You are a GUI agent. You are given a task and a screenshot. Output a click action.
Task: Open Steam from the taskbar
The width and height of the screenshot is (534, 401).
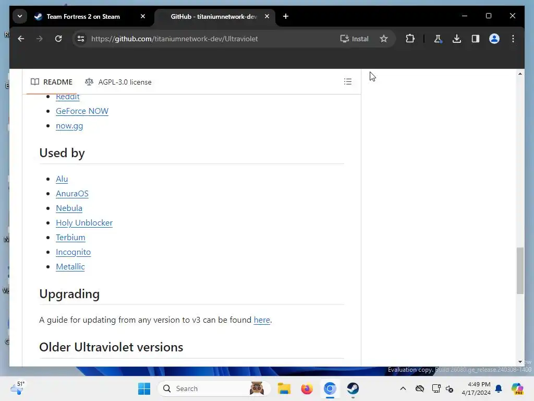pos(353,388)
